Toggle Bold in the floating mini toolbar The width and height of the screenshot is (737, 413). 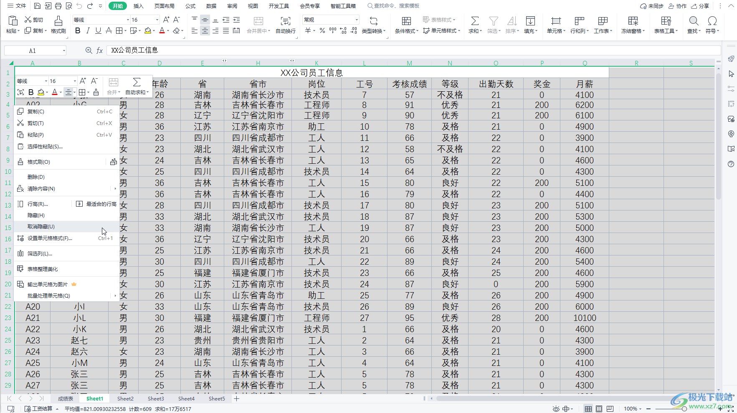[31, 92]
